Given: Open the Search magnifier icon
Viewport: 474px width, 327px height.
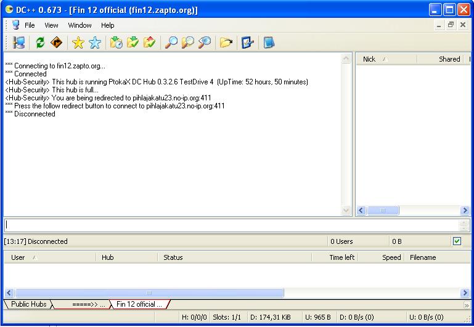Looking at the screenshot, I should coord(171,42).
